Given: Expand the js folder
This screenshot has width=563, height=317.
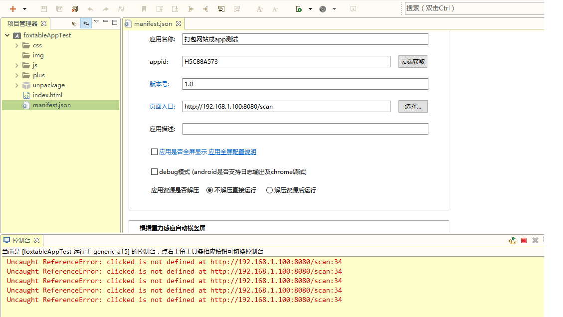Looking at the screenshot, I should [16, 65].
